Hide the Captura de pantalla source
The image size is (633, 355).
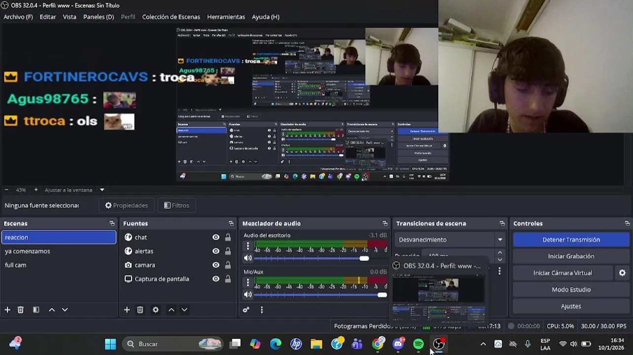click(x=216, y=279)
